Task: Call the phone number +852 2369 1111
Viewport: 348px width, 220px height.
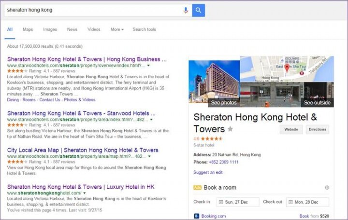Action: 223,162
